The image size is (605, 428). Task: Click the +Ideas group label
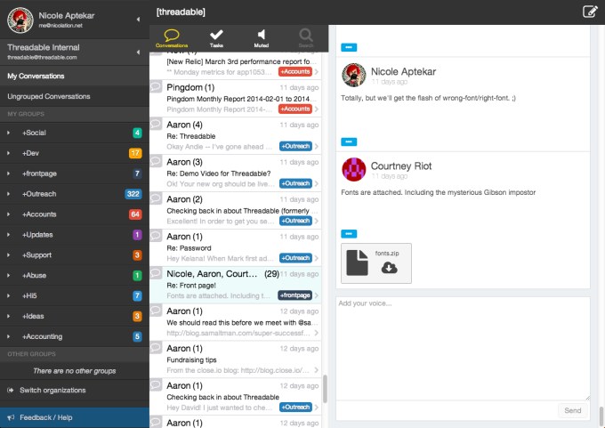(x=33, y=316)
